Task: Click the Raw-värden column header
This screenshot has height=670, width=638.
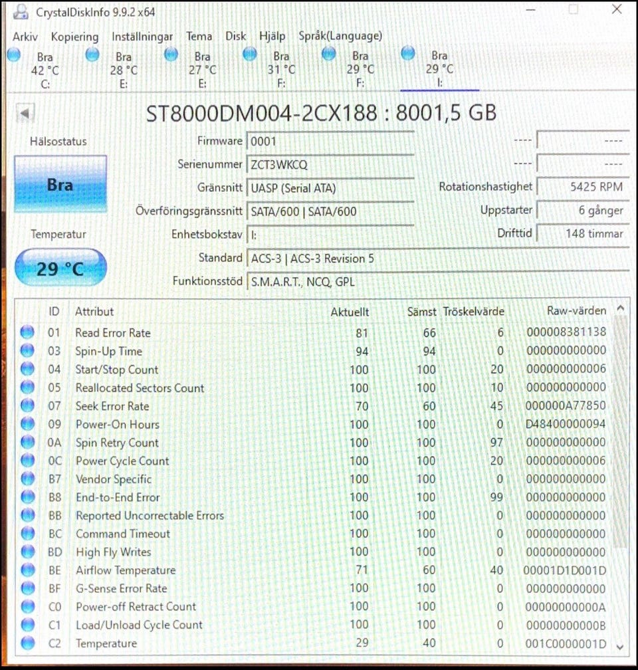Action: pyautogui.click(x=576, y=310)
